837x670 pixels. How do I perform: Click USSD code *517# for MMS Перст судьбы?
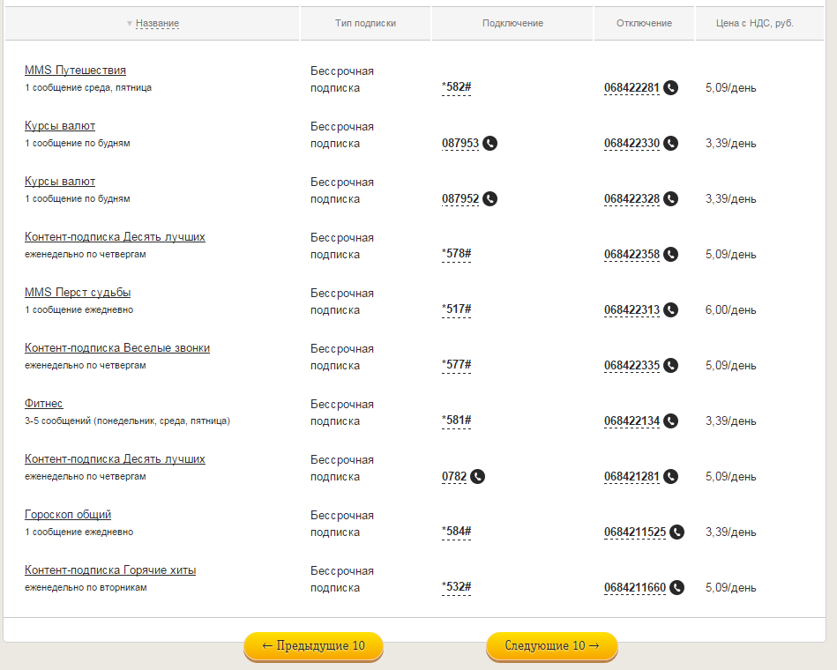456,309
